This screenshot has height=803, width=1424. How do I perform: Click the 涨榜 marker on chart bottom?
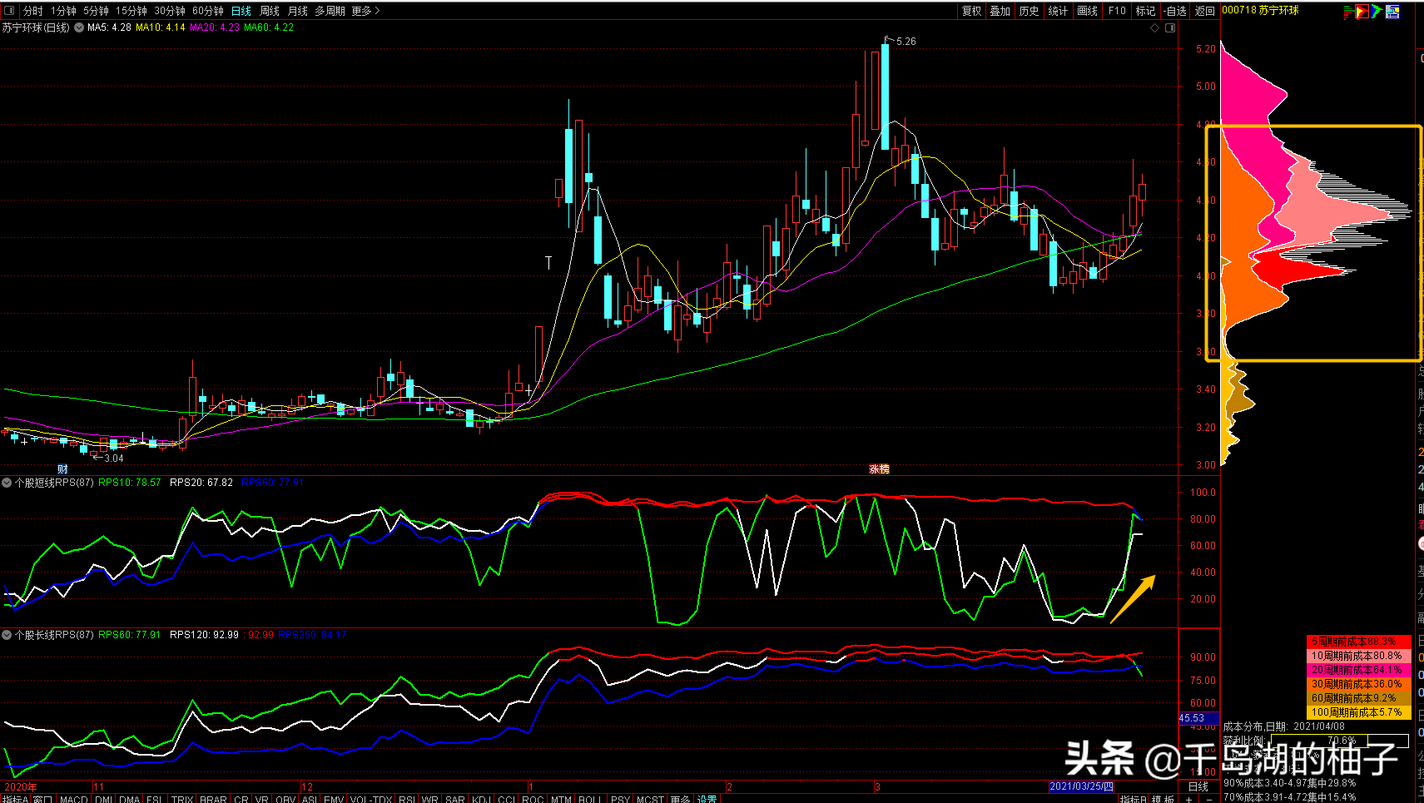(879, 468)
